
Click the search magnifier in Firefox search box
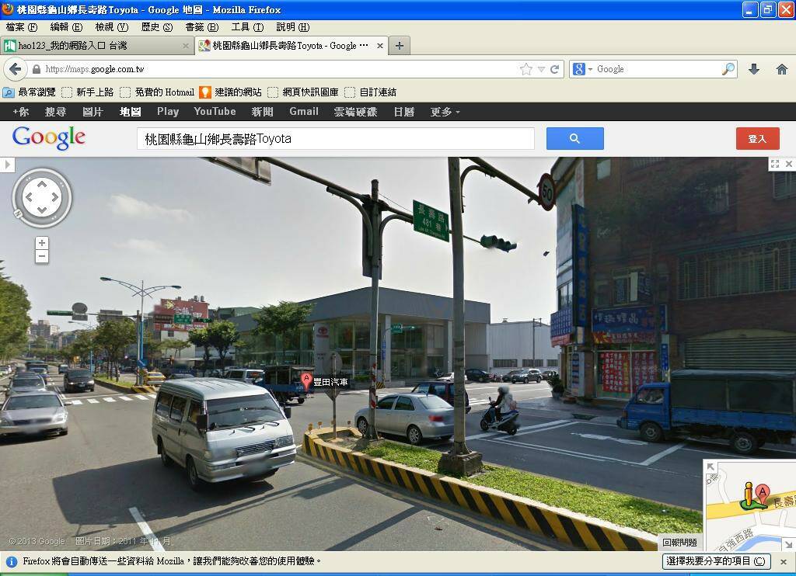click(x=728, y=69)
